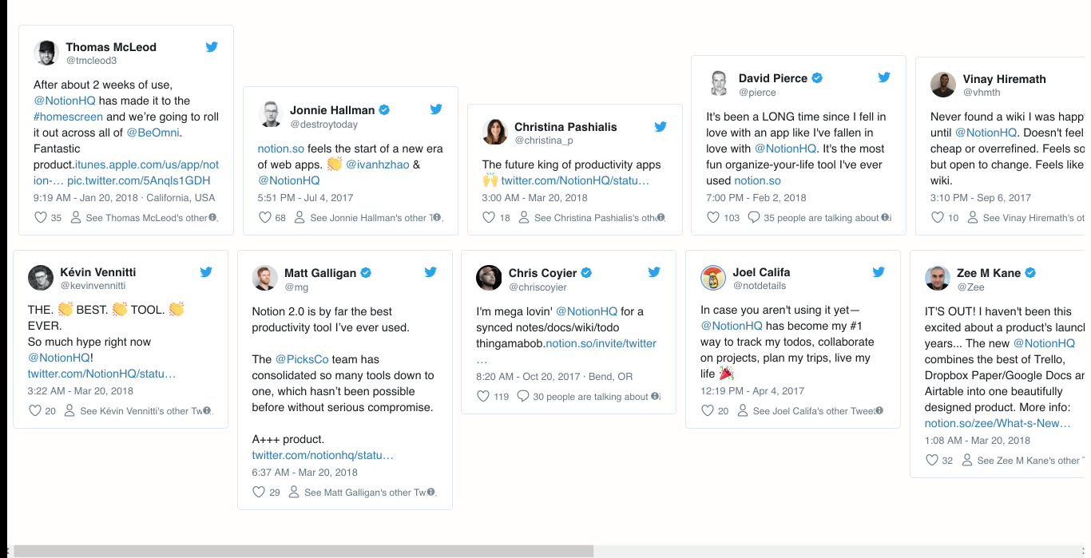Open the Chris Coyier author name
The image size is (1091, 558).
(x=542, y=272)
